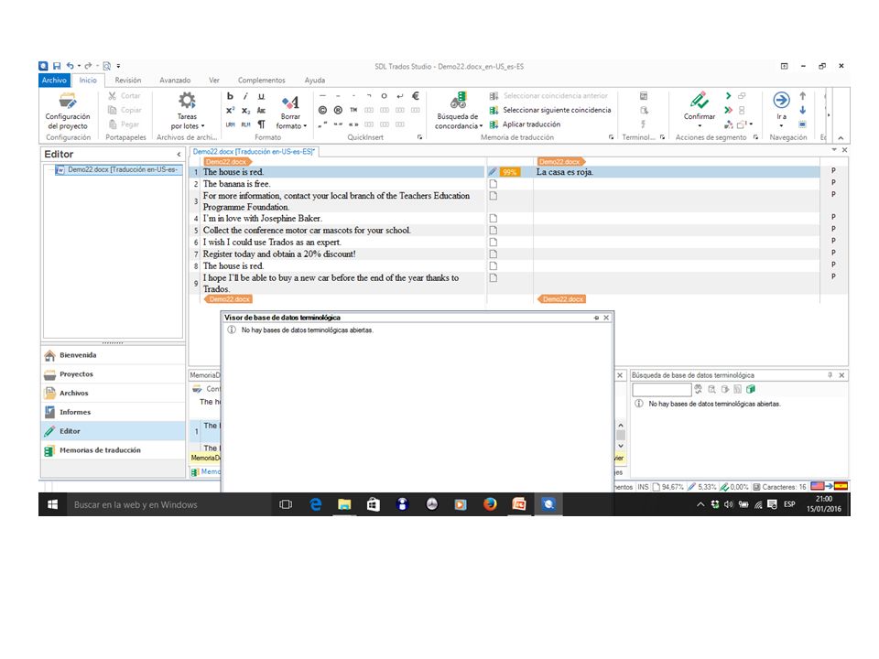Insert the registered trademark symbol

click(x=338, y=111)
